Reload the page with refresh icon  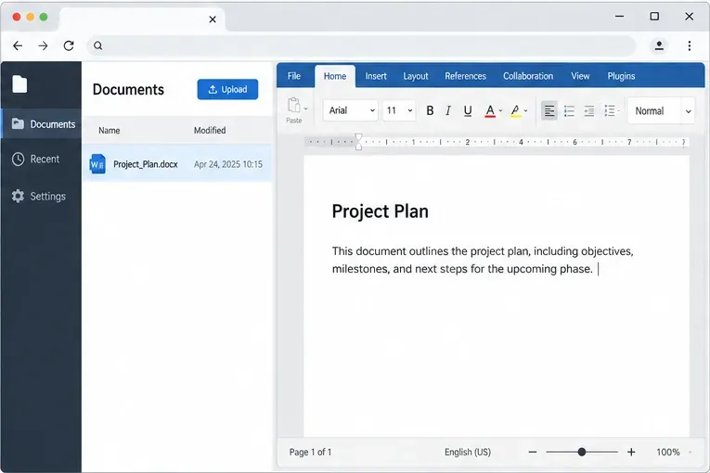[x=69, y=45]
